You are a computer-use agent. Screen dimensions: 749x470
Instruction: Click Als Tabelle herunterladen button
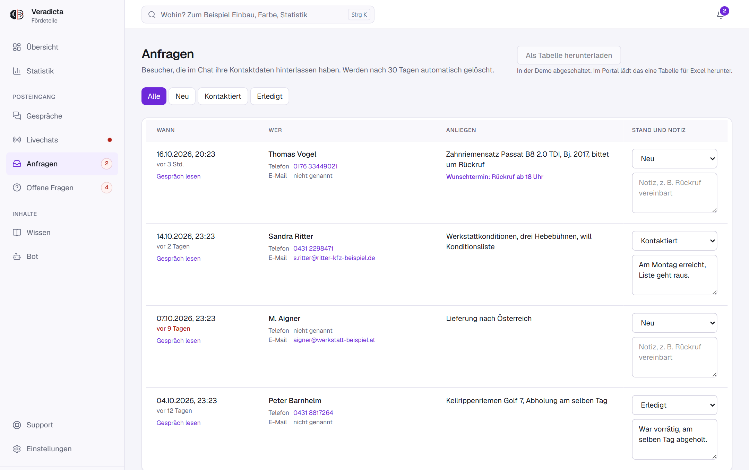pyautogui.click(x=569, y=55)
